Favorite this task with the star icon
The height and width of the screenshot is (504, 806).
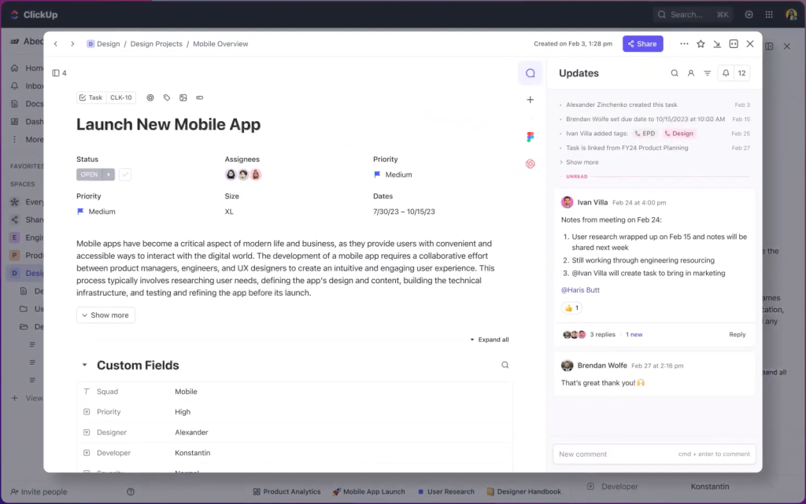[701, 43]
